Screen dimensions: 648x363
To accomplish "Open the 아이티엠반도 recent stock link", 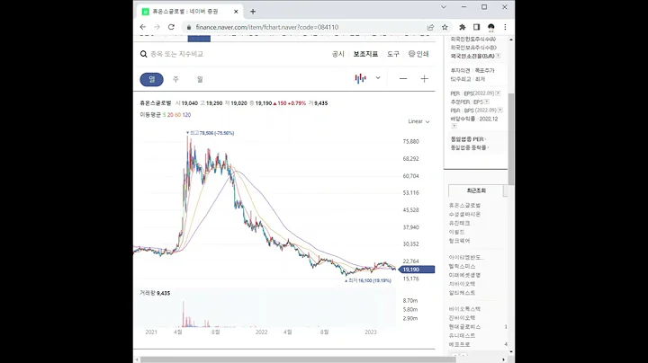I will coord(466,257).
